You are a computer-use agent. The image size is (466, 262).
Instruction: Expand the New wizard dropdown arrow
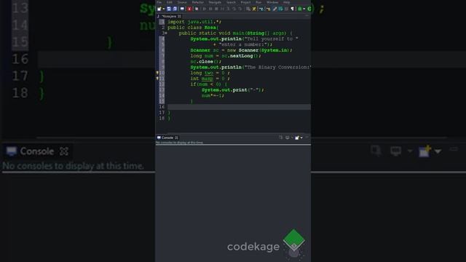[163, 9]
